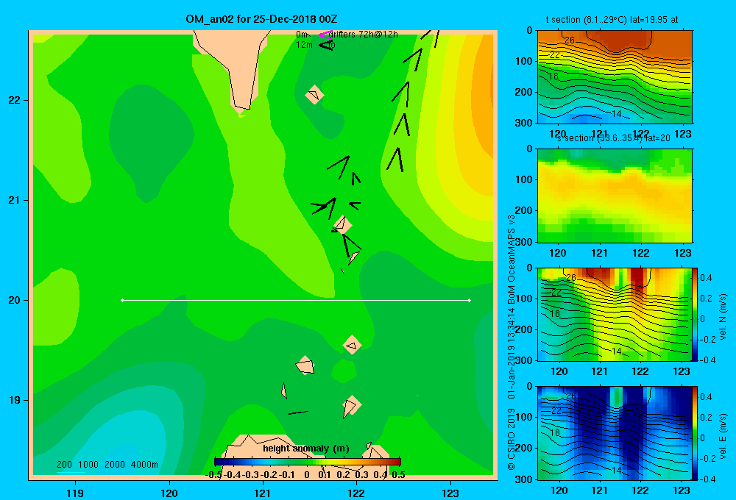Select the island near 121.45E, 19.3N
This screenshot has width=736, height=500.
(x=305, y=365)
